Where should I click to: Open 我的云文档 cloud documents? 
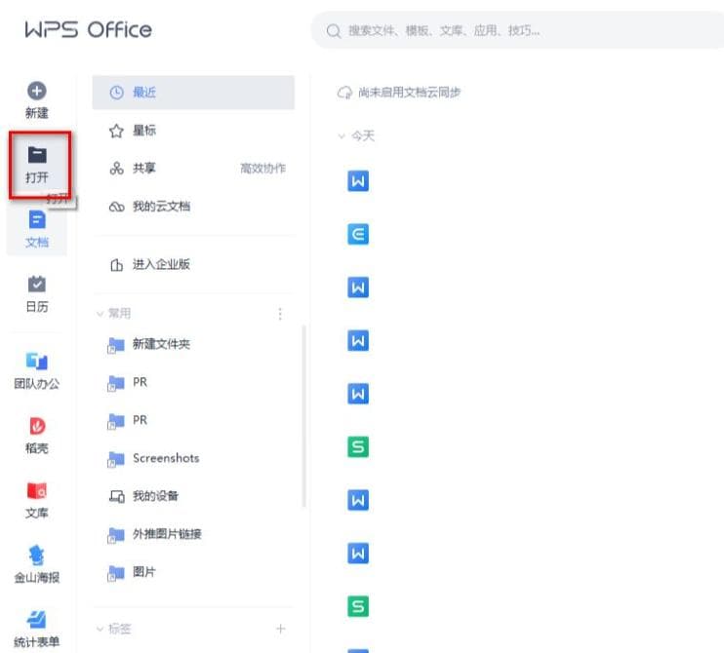(193, 207)
